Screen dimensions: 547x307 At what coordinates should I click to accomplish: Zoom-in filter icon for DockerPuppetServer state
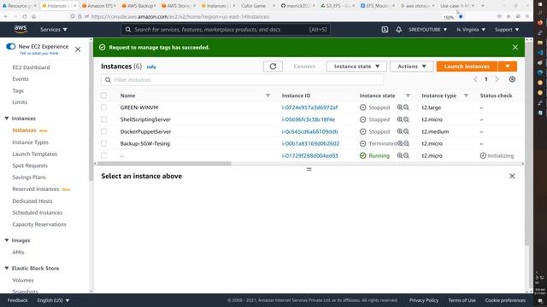(400, 131)
